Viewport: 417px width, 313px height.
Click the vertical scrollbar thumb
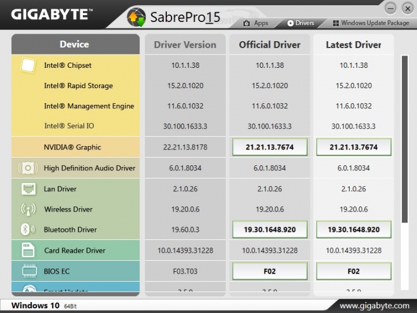[404, 139]
